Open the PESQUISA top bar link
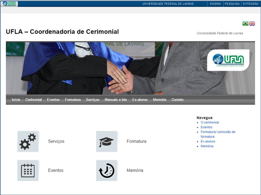Screen dimensions: 261x195 pyautogui.click(x=232, y=4)
